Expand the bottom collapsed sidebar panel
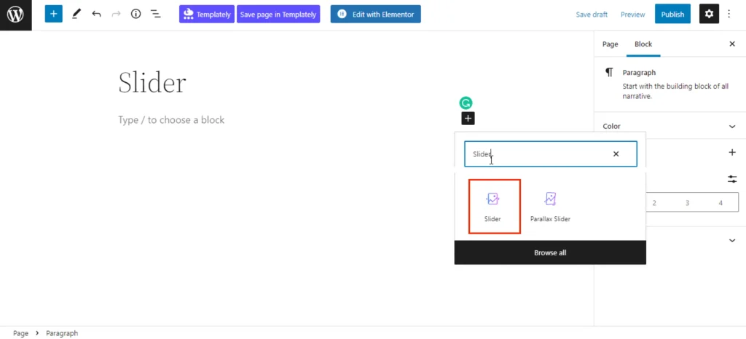The image size is (746, 339). click(x=732, y=240)
